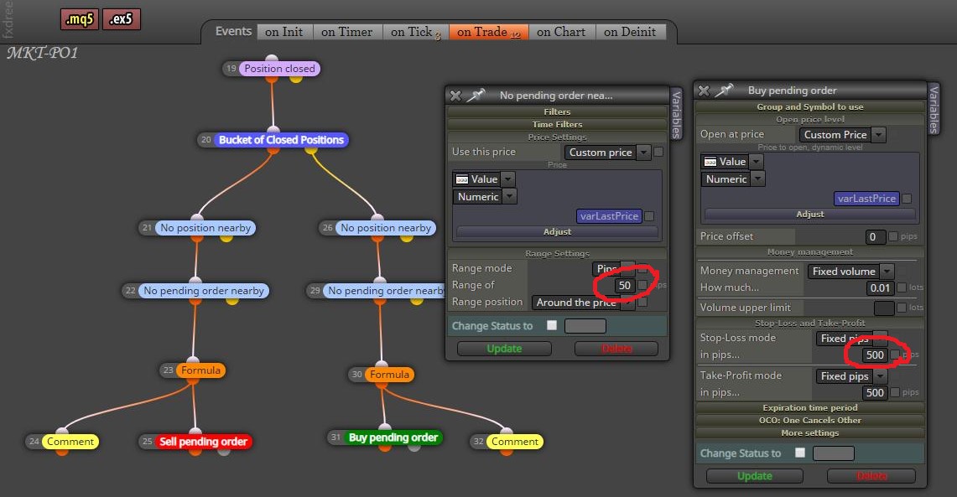Open Value type dropdown in Buy pending order panel
Screen dimensions: 957x497
tap(731, 162)
